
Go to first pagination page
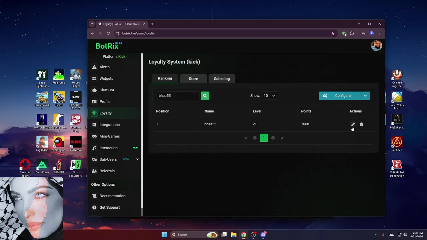point(246,138)
